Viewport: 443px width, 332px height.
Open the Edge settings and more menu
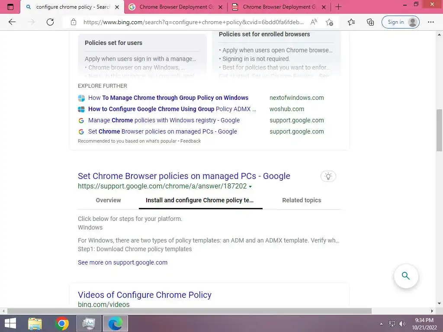point(430,22)
